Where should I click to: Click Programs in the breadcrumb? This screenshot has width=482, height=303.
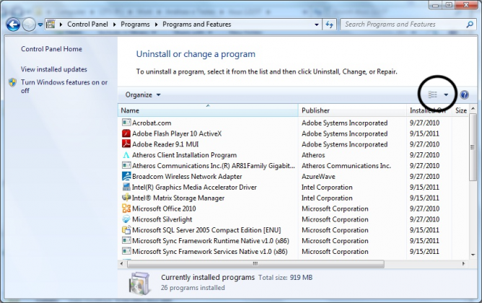coord(135,25)
